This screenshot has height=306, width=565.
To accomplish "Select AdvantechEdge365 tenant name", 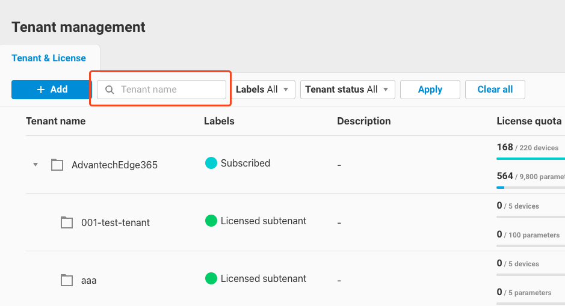I will click(x=114, y=165).
